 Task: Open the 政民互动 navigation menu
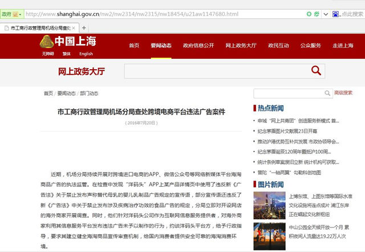click(x=278, y=46)
